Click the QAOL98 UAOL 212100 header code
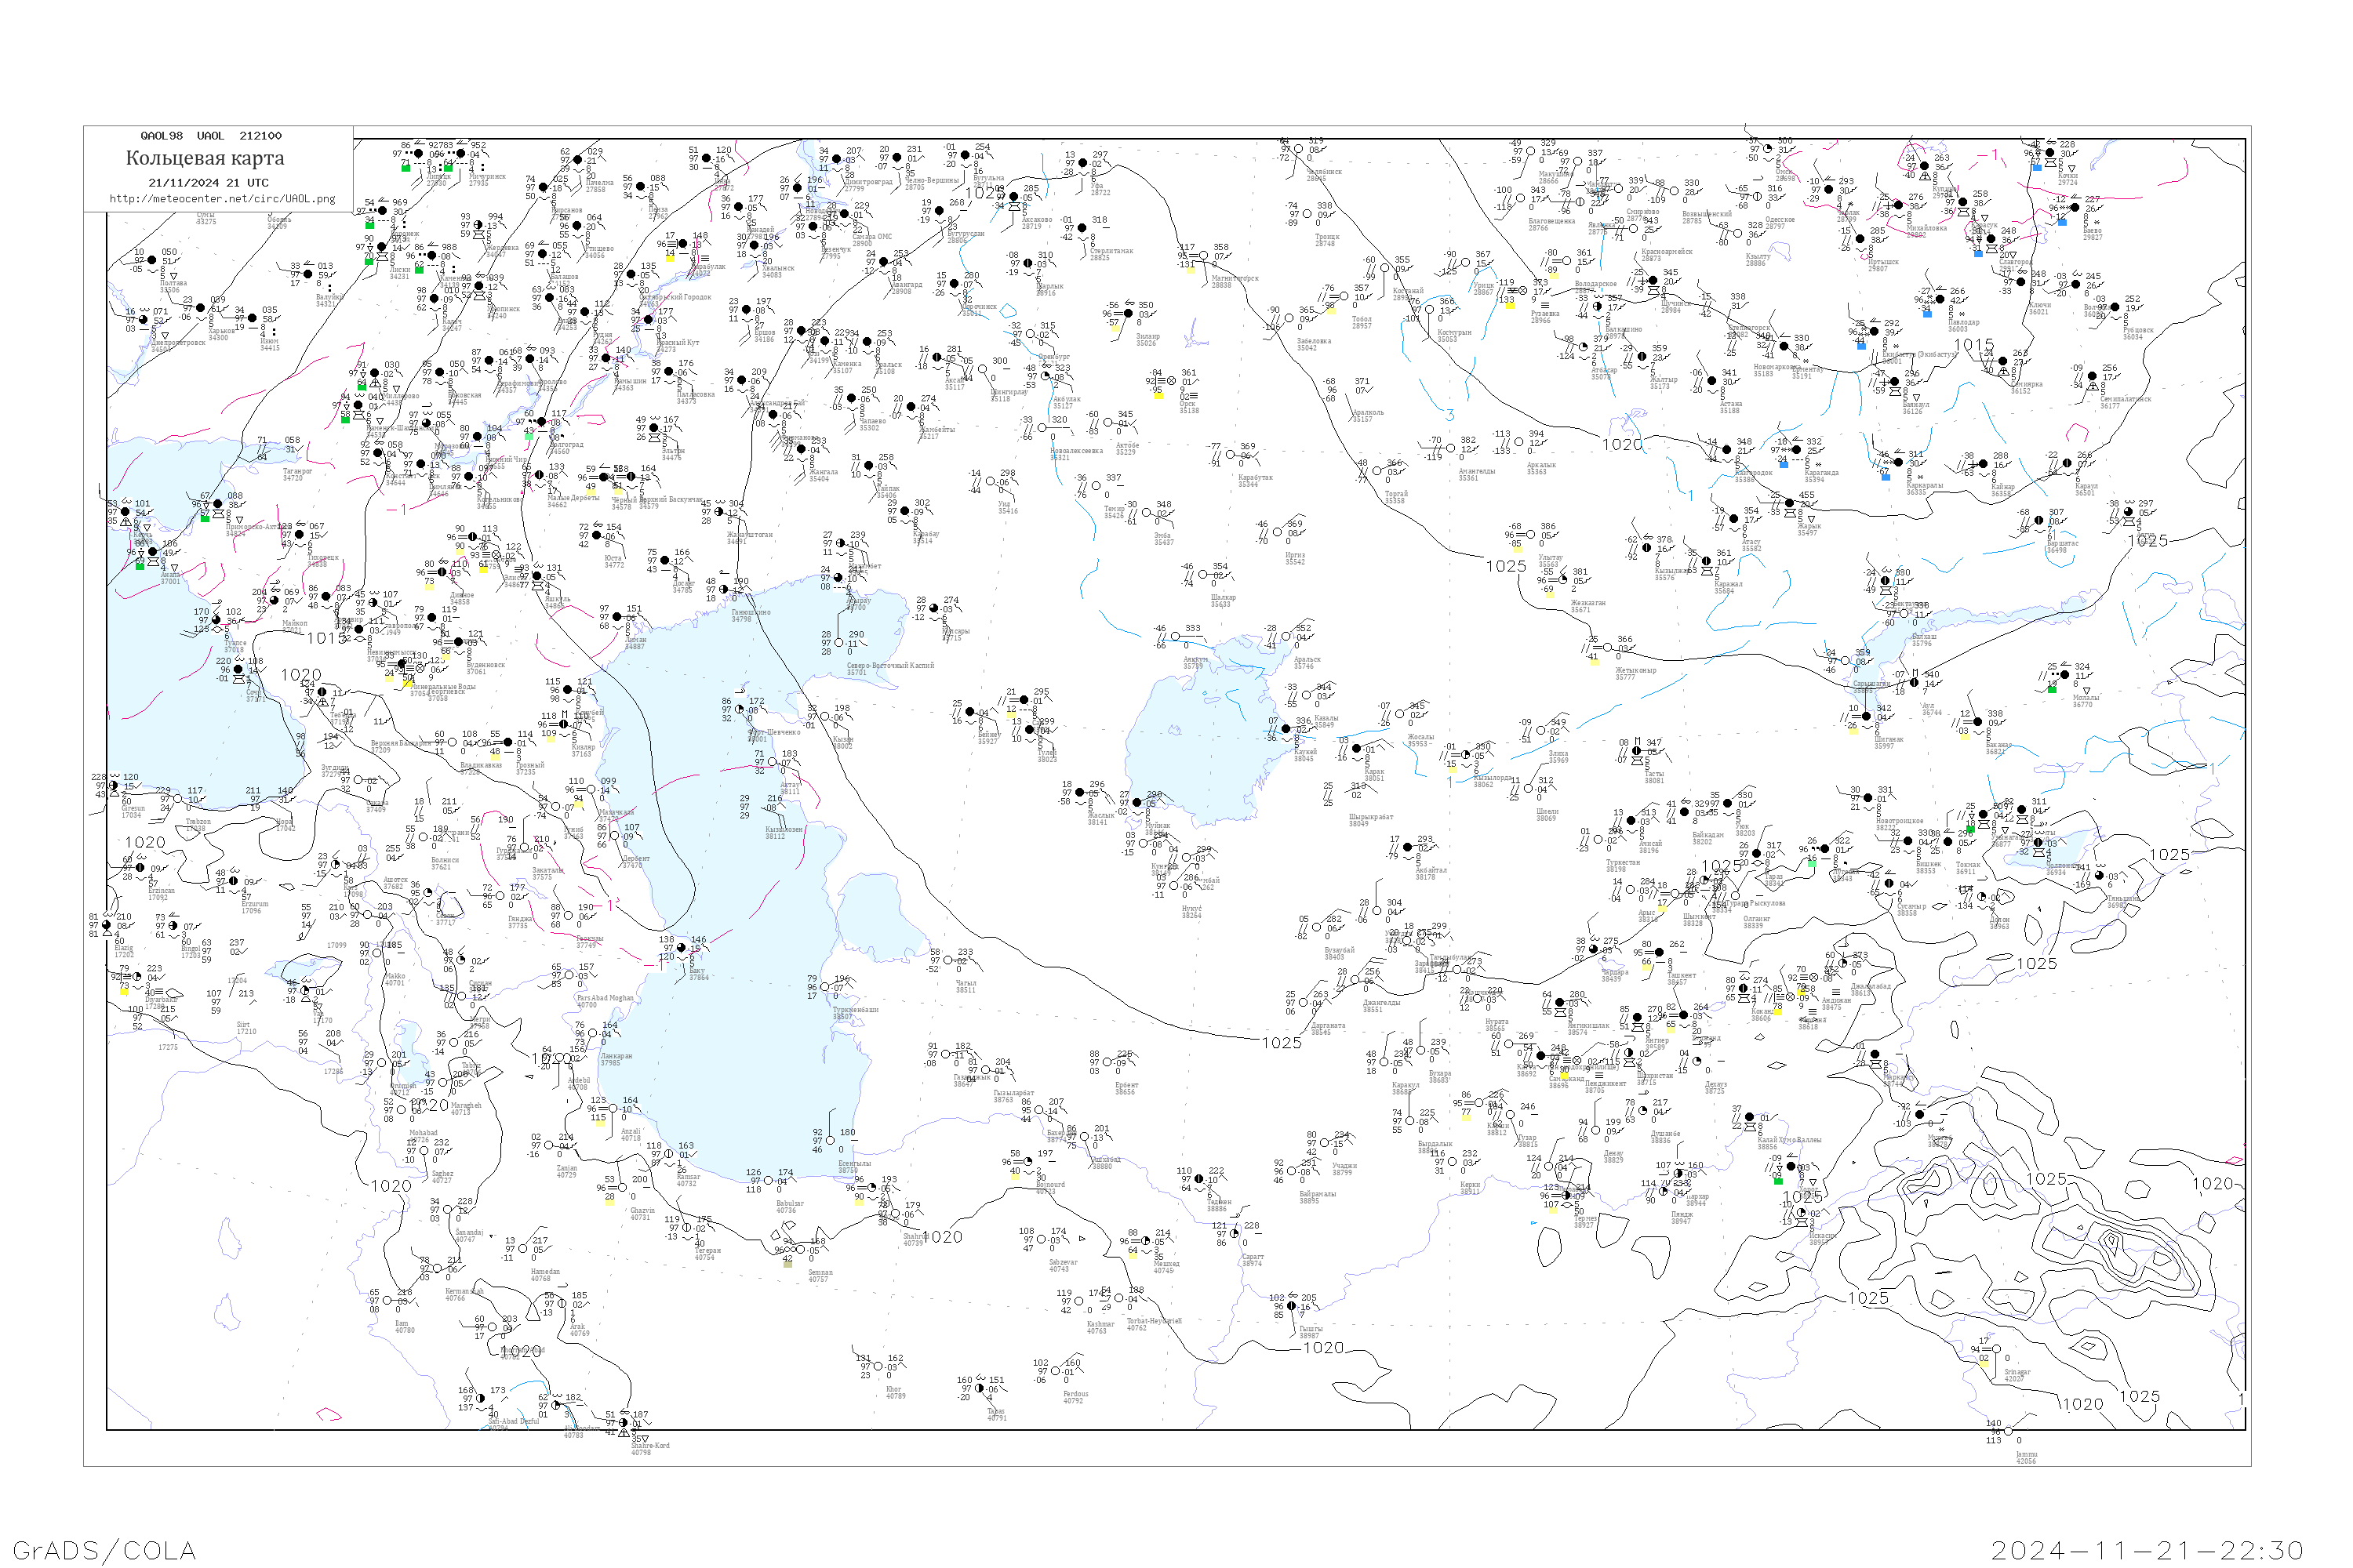Image resolution: width=2353 pixels, height=1568 pixels. pyautogui.click(x=211, y=136)
